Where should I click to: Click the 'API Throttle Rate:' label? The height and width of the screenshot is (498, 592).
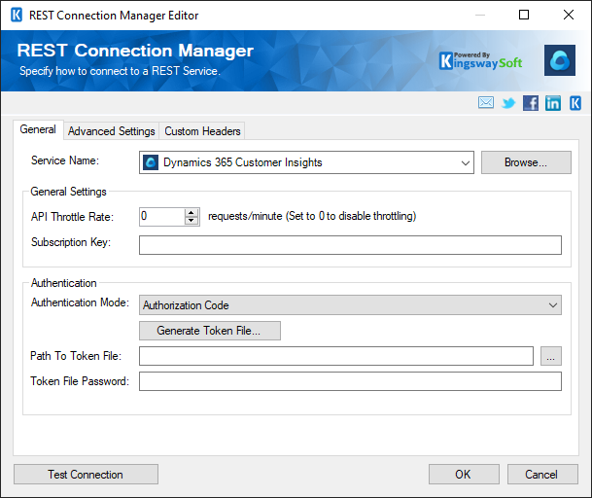click(x=72, y=217)
